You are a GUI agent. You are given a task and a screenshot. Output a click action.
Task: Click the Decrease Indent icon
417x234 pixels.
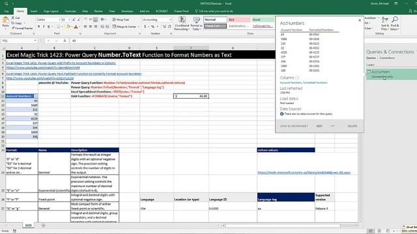(102, 27)
